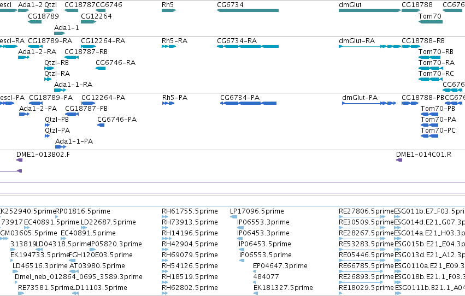Click transcript Ada1-2-RA
This screenshot has width=465, height=296.
pyautogui.click(x=23, y=57)
